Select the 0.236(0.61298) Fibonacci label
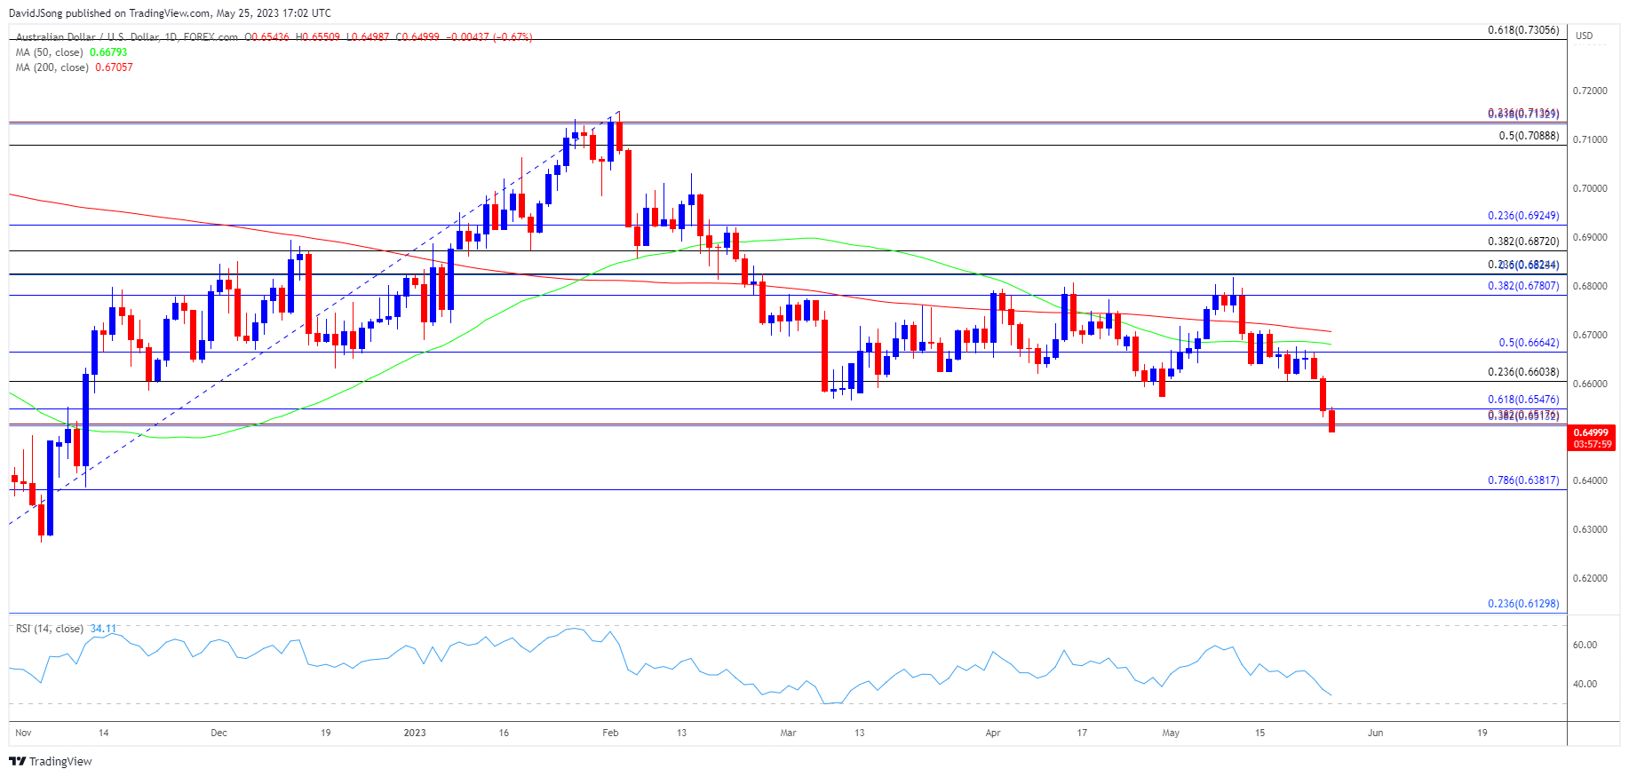Screen dimensions: 1629x777 point(1523,604)
